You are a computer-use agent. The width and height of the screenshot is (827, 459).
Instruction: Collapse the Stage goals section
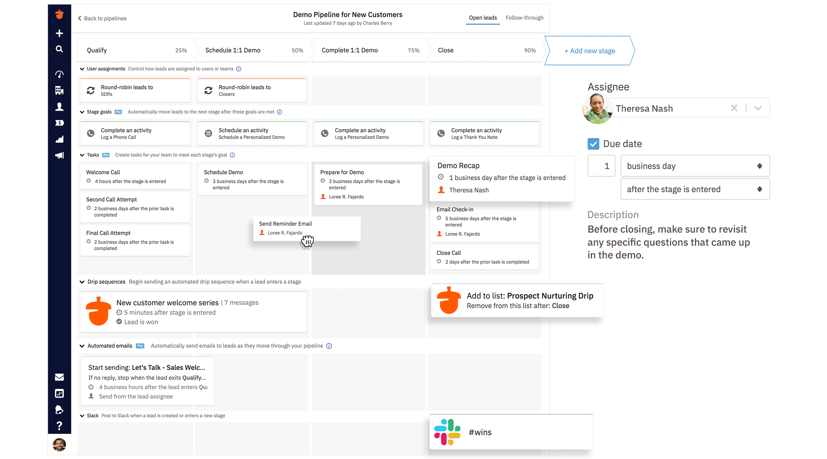tap(83, 112)
